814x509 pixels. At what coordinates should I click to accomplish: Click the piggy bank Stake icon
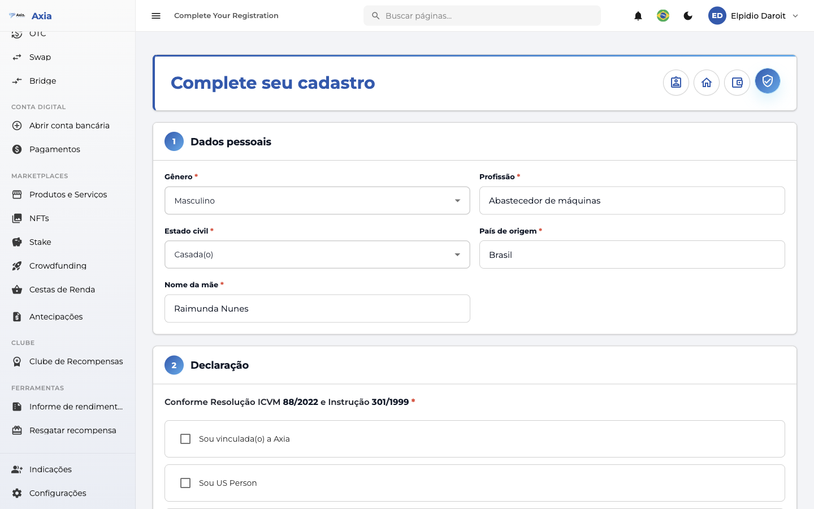coord(17,242)
